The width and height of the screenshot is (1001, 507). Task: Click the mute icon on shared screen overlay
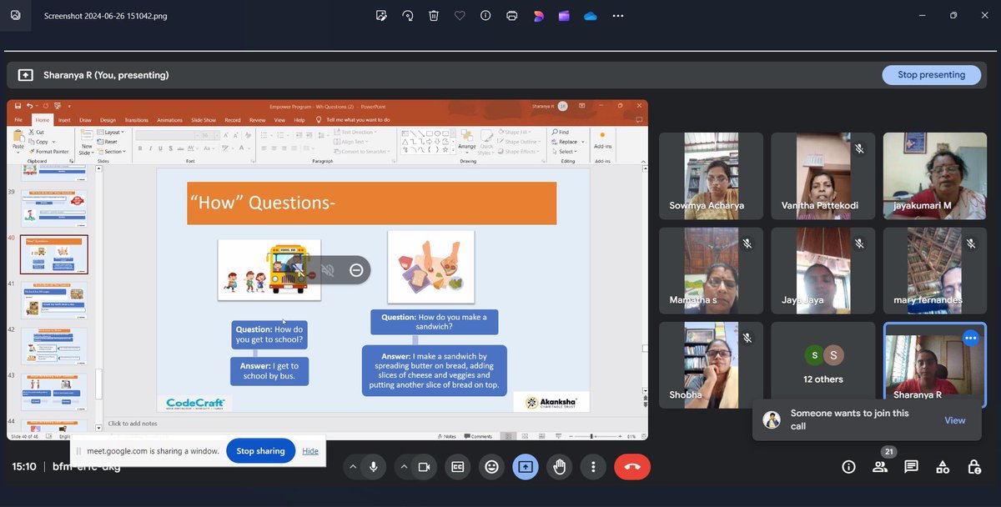(x=328, y=270)
